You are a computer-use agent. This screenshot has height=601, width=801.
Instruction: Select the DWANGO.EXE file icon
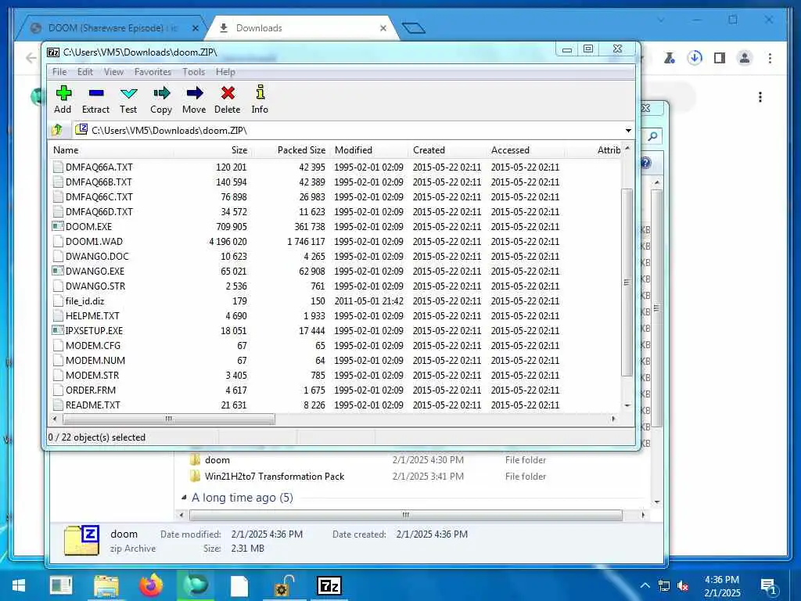(x=58, y=271)
